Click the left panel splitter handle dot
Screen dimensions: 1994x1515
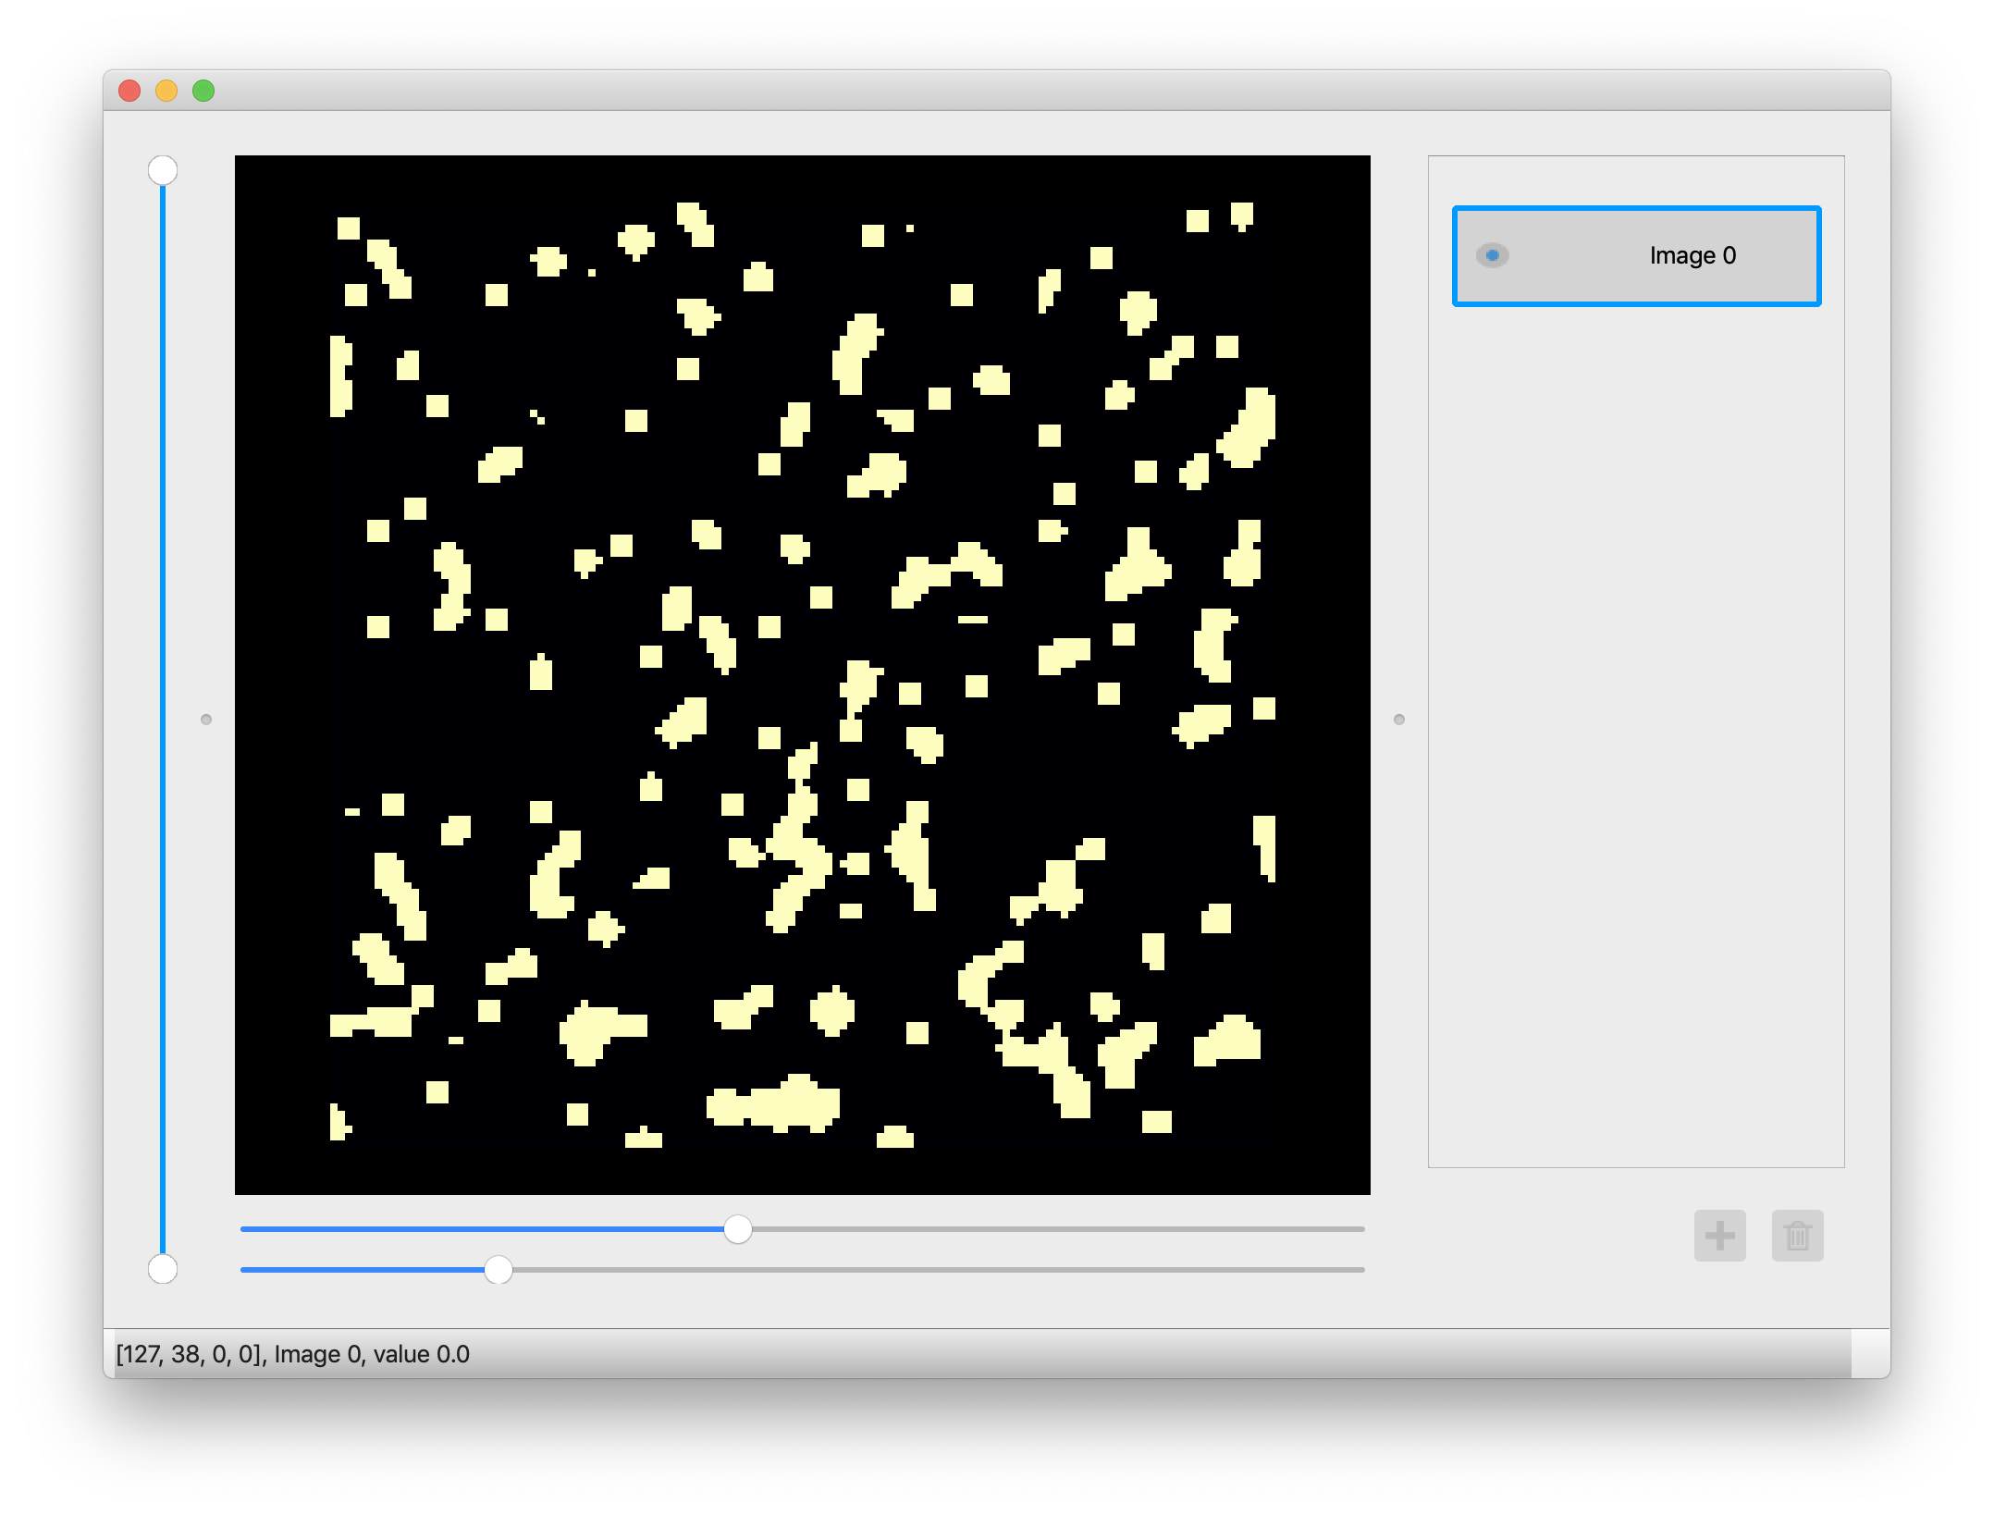206,720
